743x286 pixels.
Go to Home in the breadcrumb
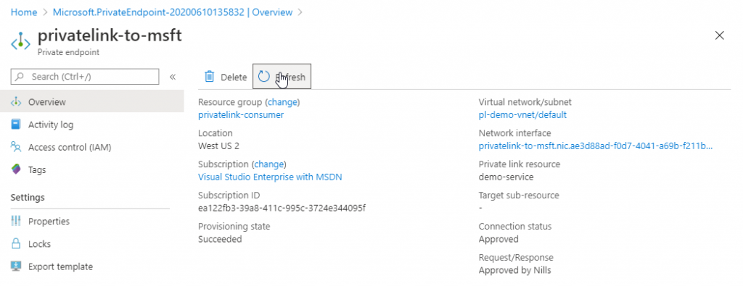(x=24, y=12)
